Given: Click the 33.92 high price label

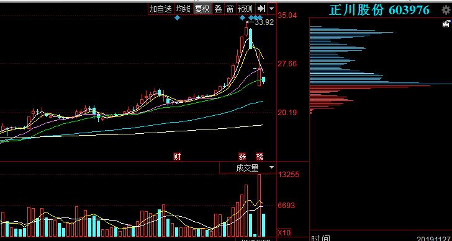Looking at the screenshot, I should click(x=264, y=22).
